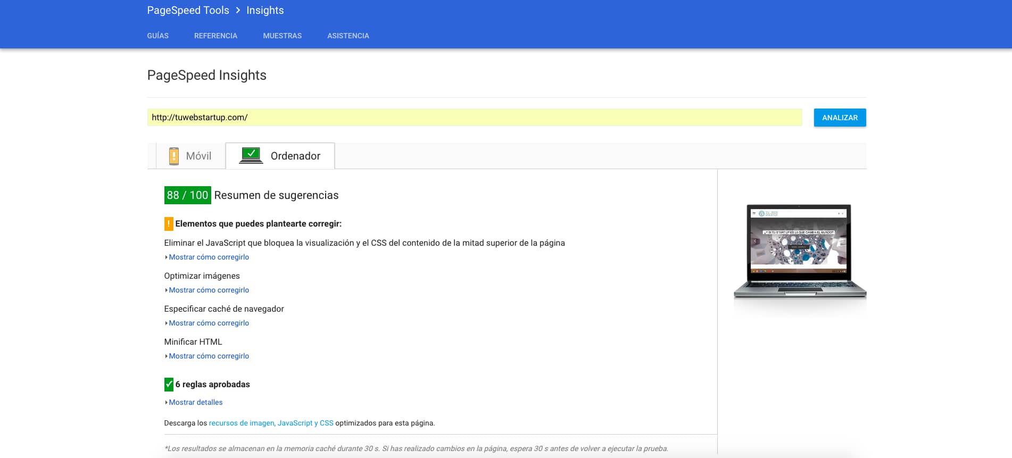Click the laptop website preview thumbnail
Screen dimensions: 1012x458
[800, 251]
